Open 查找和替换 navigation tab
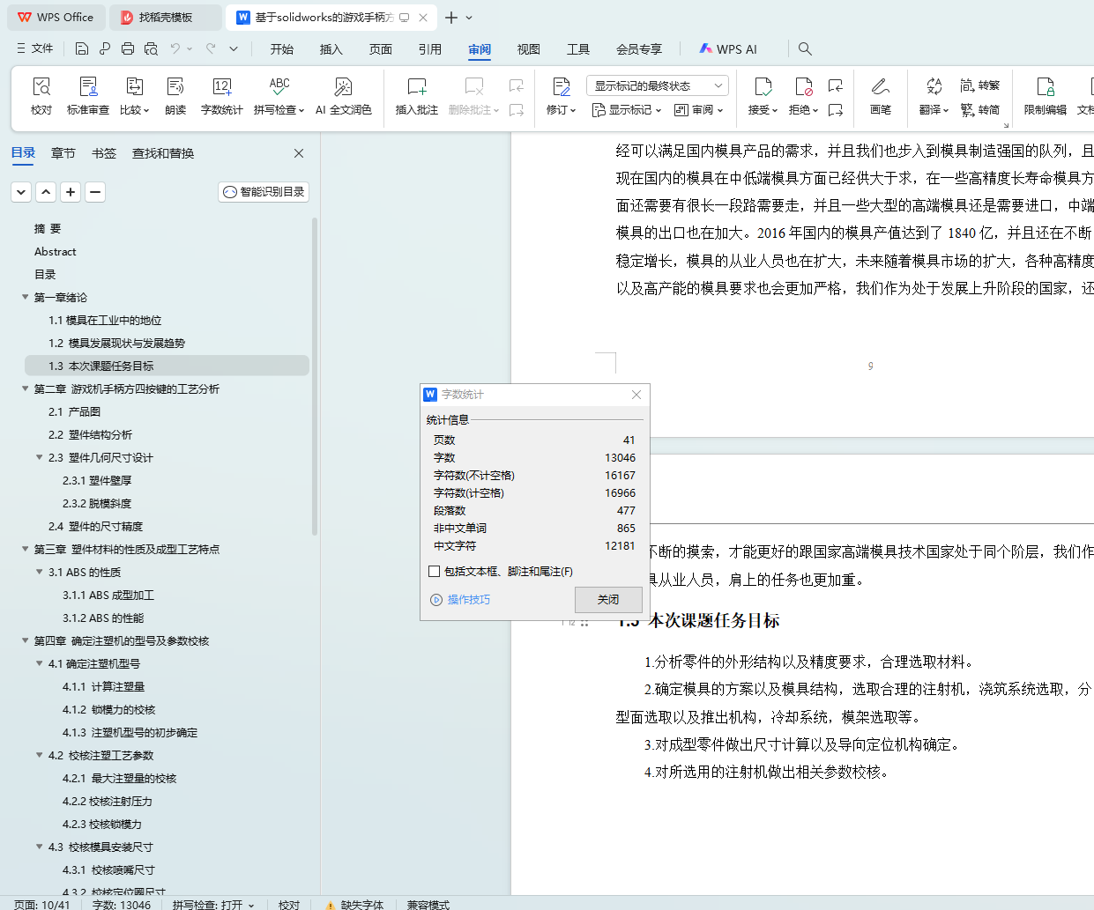 pyautogui.click(x=163, y=153)
